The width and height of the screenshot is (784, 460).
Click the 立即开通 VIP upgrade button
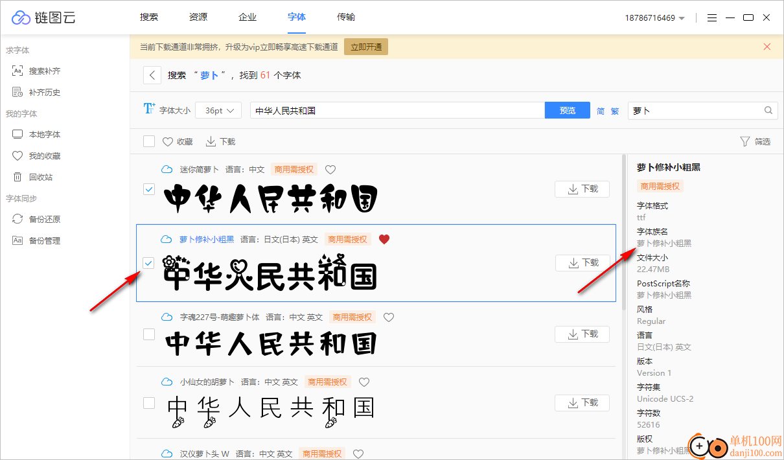pyautogui.click(x=365, y=47)
